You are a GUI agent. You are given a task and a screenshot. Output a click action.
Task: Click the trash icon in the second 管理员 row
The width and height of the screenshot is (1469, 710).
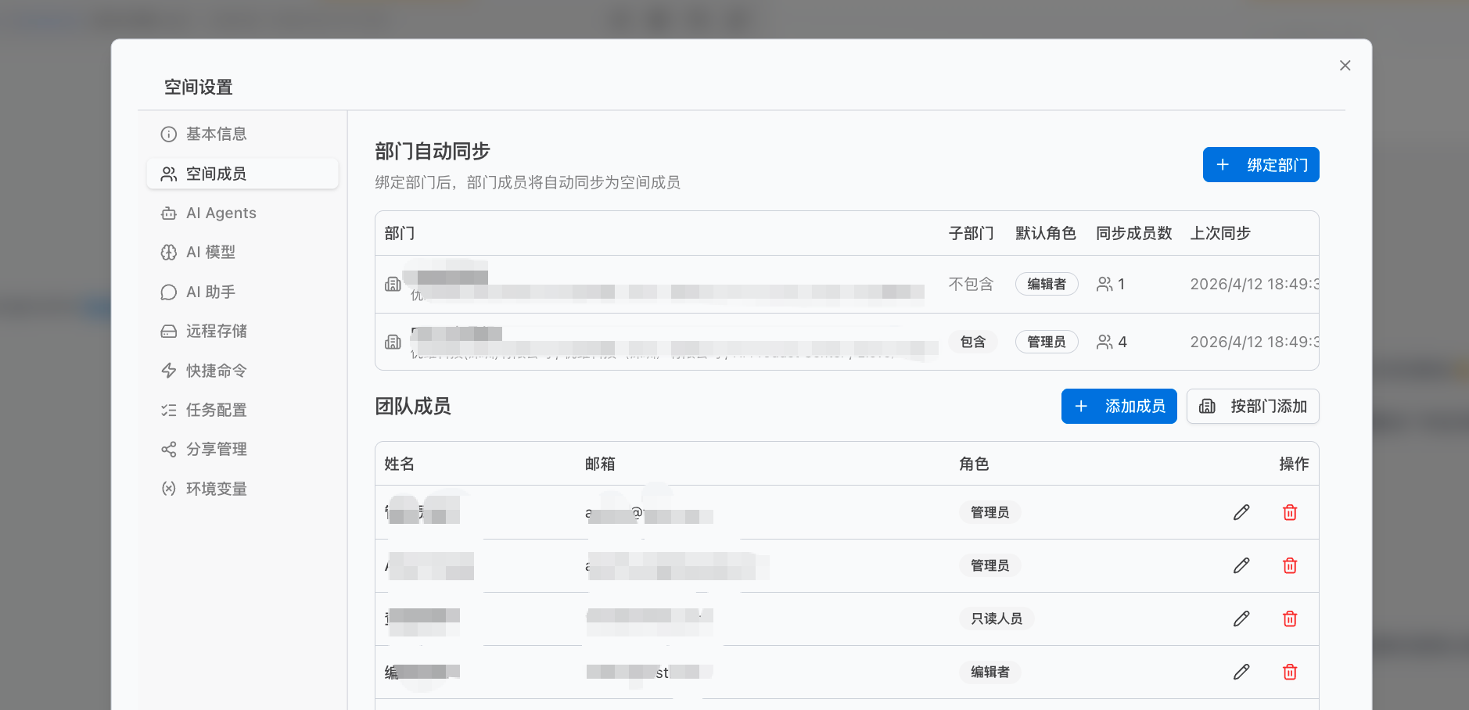tap(1291, 565)
